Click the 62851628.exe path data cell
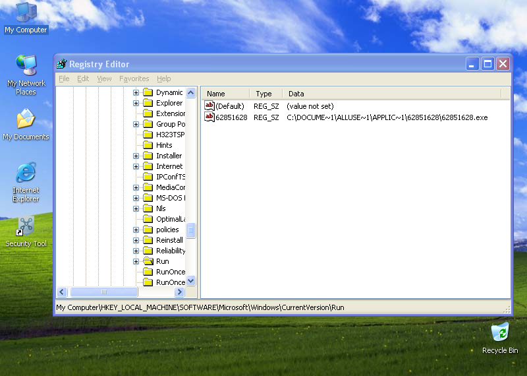The height and width of the screenshot is (376, 527). point(387,117)
